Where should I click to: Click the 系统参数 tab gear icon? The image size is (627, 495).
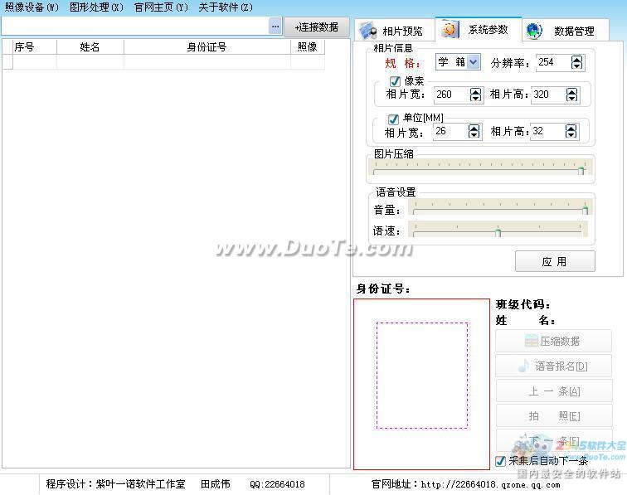(x=450, y=29)
